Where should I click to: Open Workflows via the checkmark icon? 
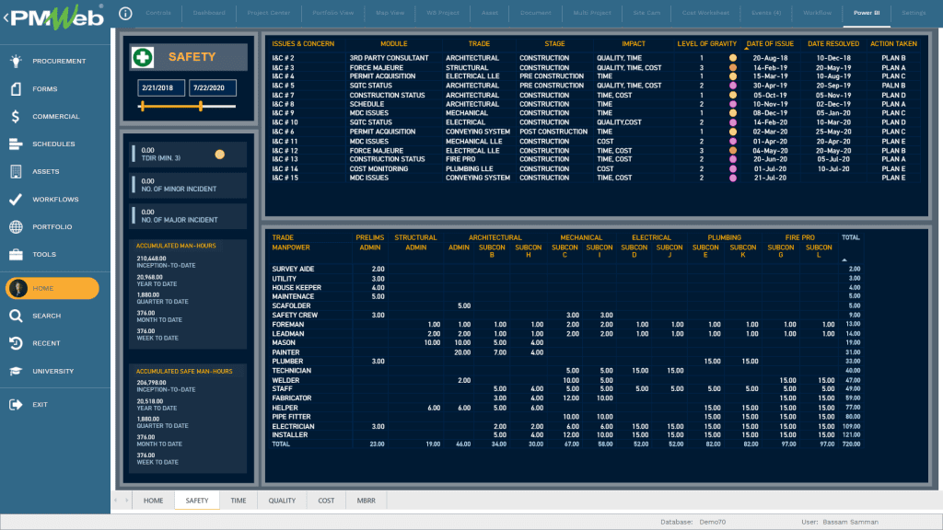click(x=16, y=200)
